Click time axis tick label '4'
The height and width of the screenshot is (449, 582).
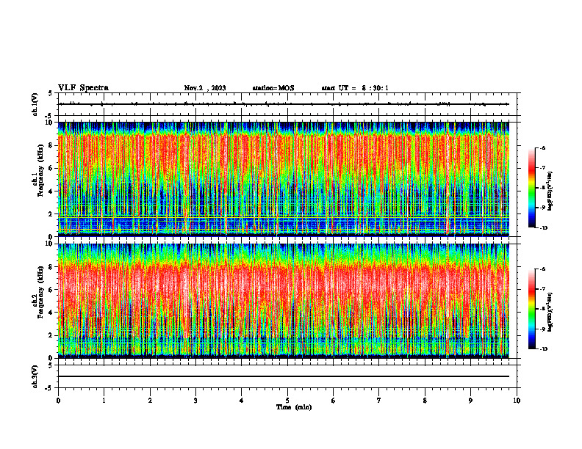point(242,401)
